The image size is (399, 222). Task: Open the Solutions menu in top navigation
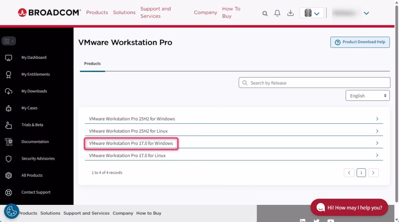(124, 12)
